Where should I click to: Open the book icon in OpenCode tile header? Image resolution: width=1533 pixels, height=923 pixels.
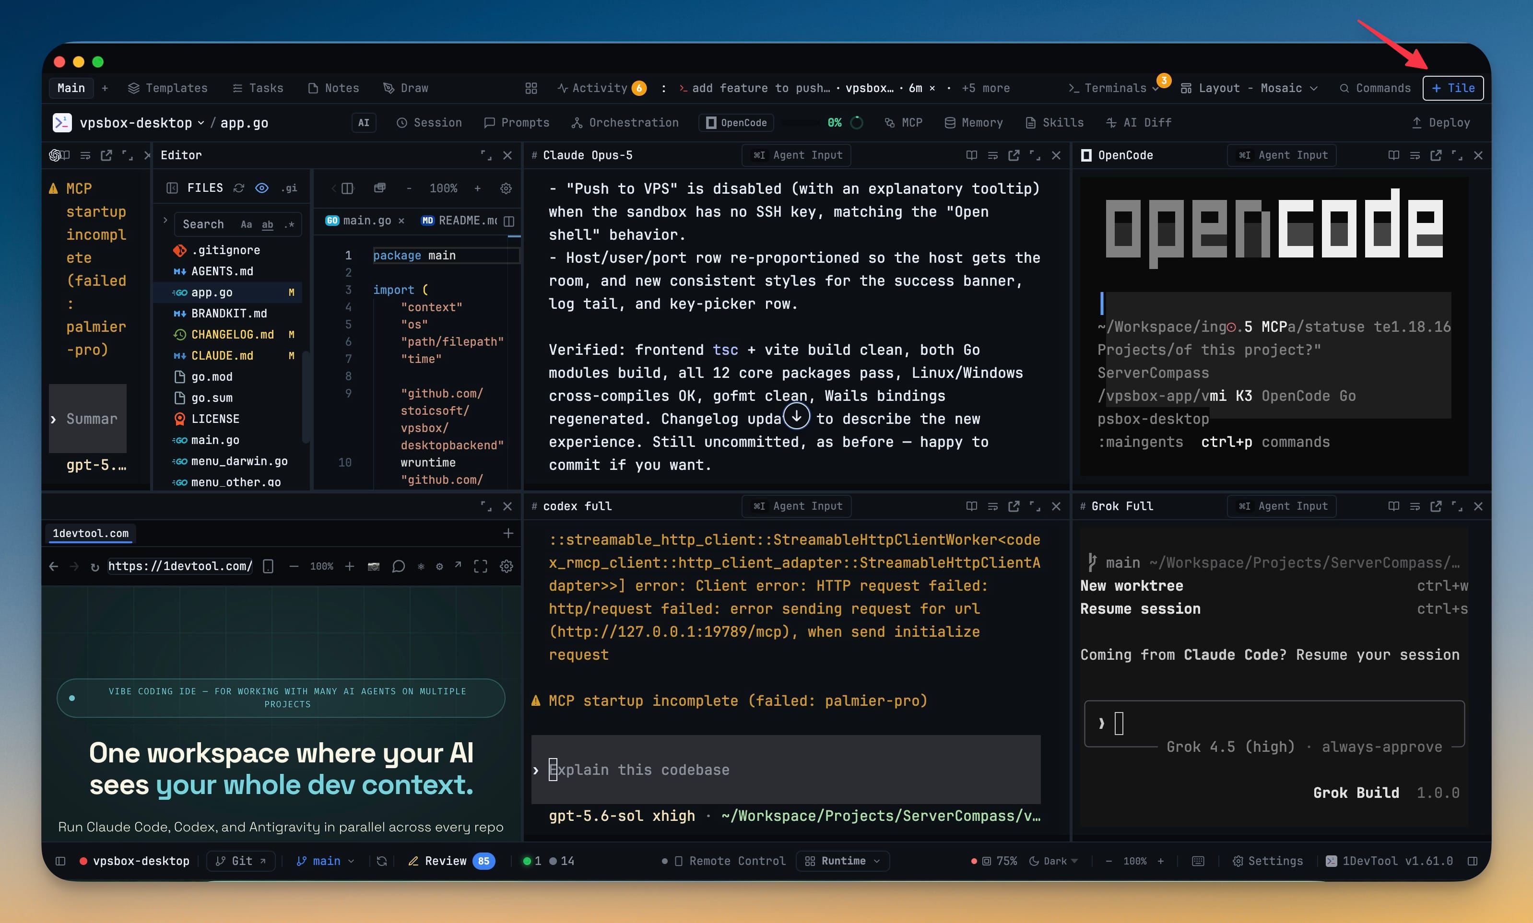pyautogui.click(x=1393, y=155)
